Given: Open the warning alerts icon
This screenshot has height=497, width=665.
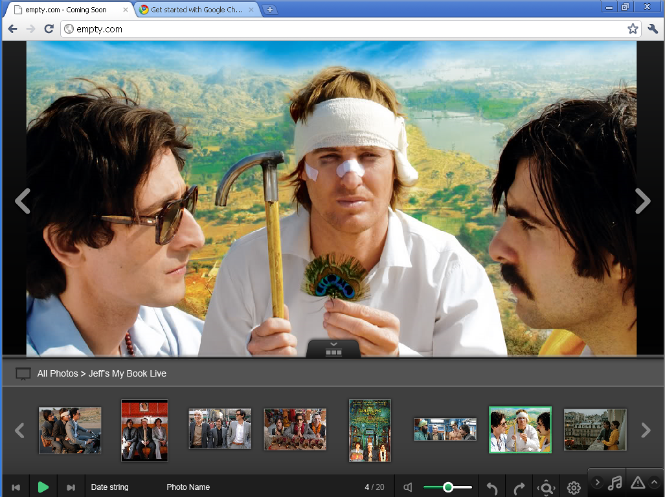Looking at the screenshot, I should [637, 482].
